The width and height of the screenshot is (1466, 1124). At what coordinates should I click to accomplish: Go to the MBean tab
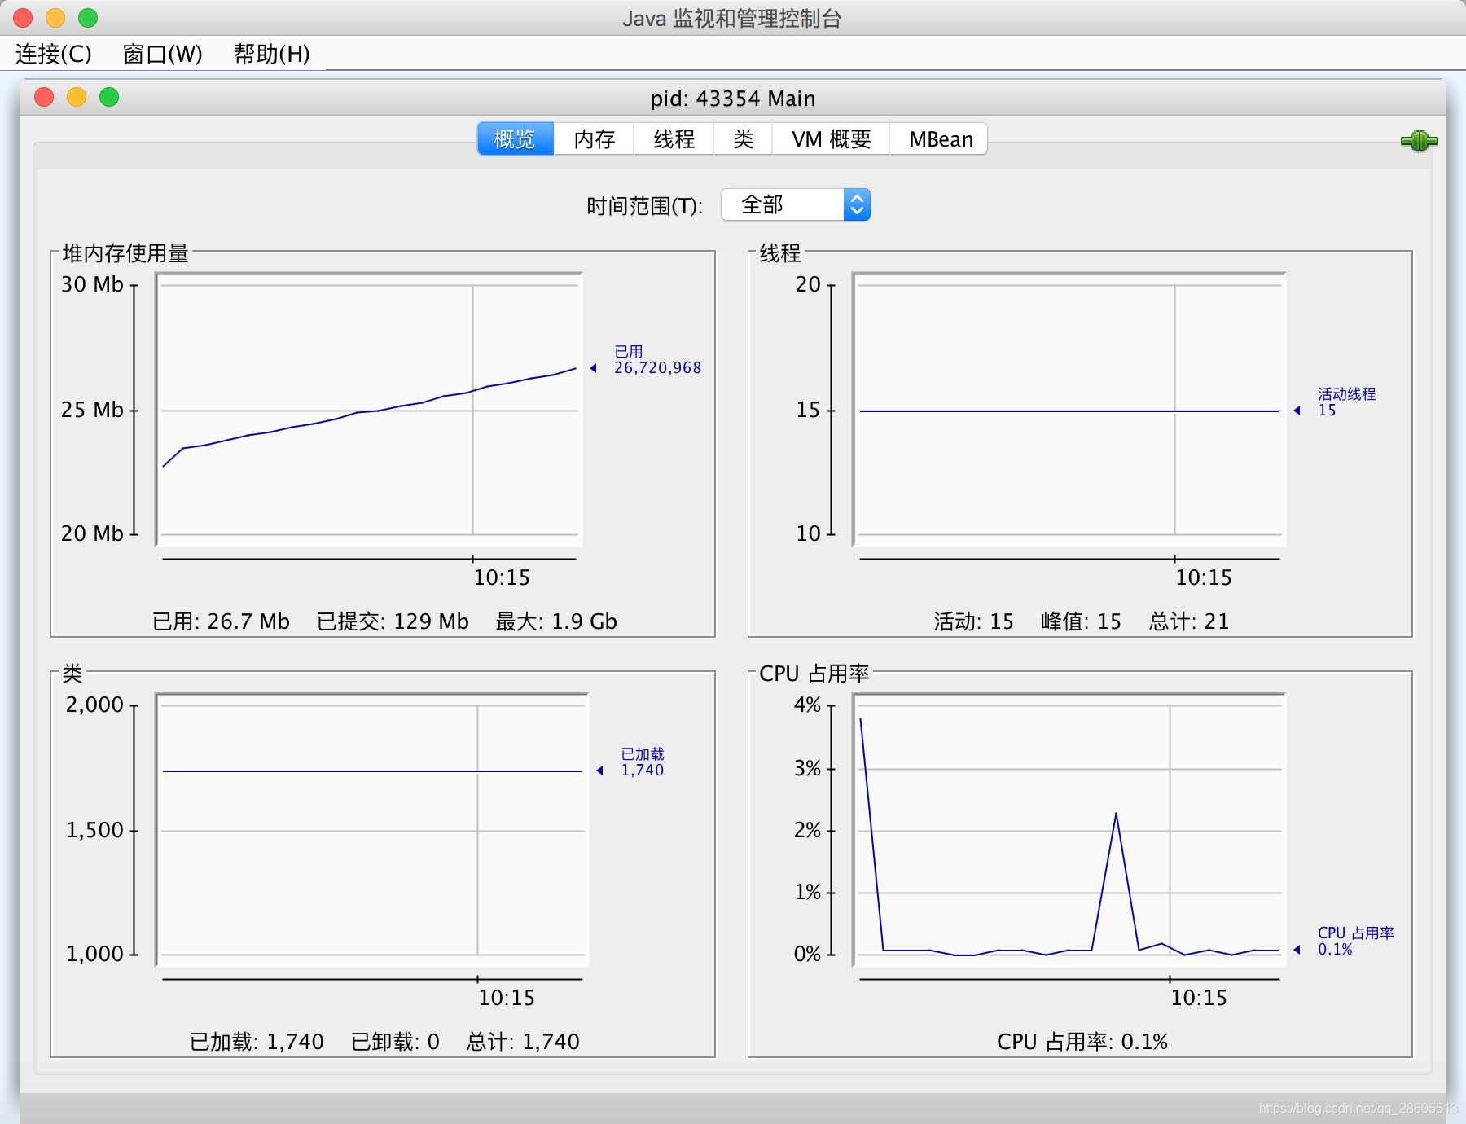coord(940,139)
